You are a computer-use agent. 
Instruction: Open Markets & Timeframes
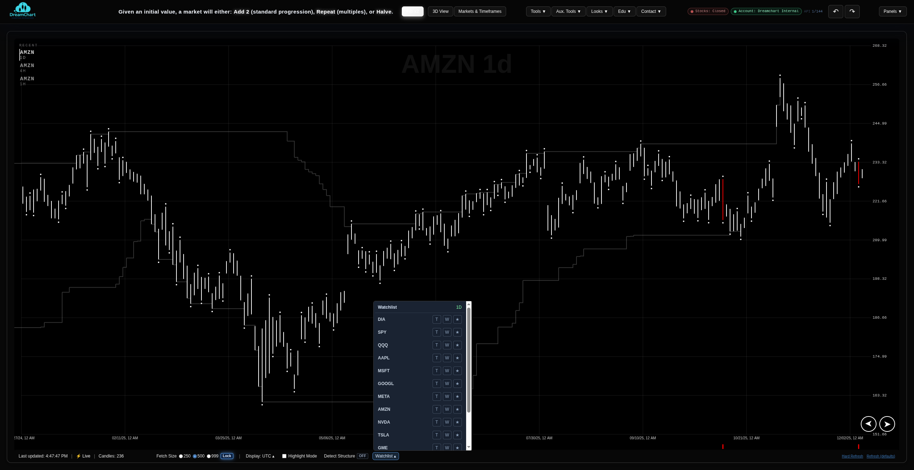click(x=480, y=11)
